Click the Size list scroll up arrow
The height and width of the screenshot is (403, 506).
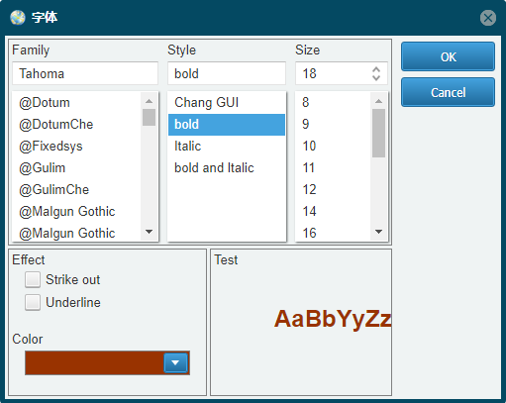(378, 101)
